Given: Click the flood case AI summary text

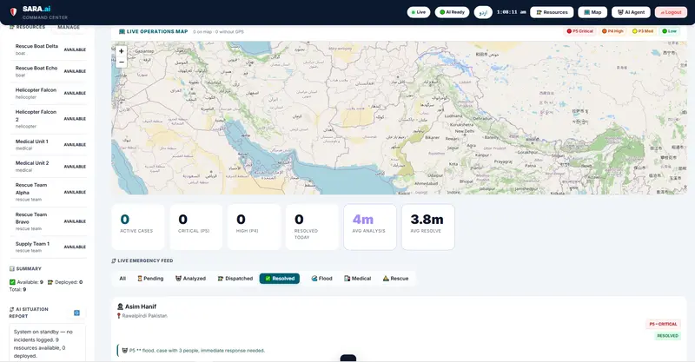Looking at the screenshot, I should (x=197, y=351).
